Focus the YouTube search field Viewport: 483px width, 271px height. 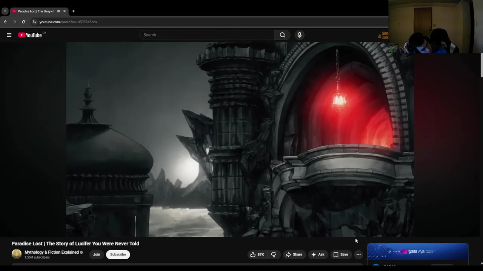(x=207, y=35)
